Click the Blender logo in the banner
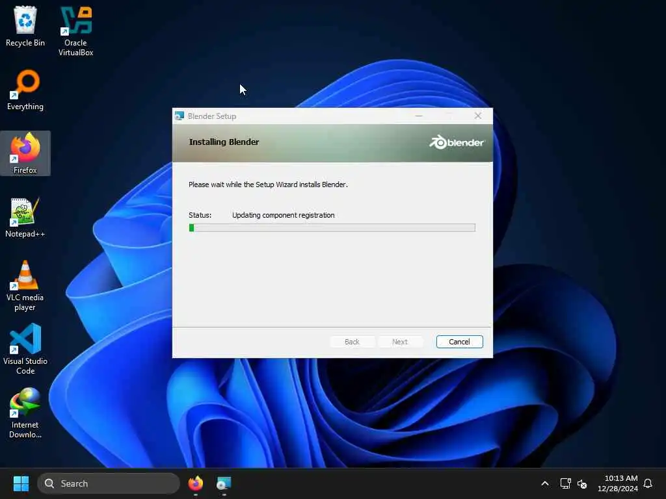Screen dimensions: 666x499 (457, 142)
